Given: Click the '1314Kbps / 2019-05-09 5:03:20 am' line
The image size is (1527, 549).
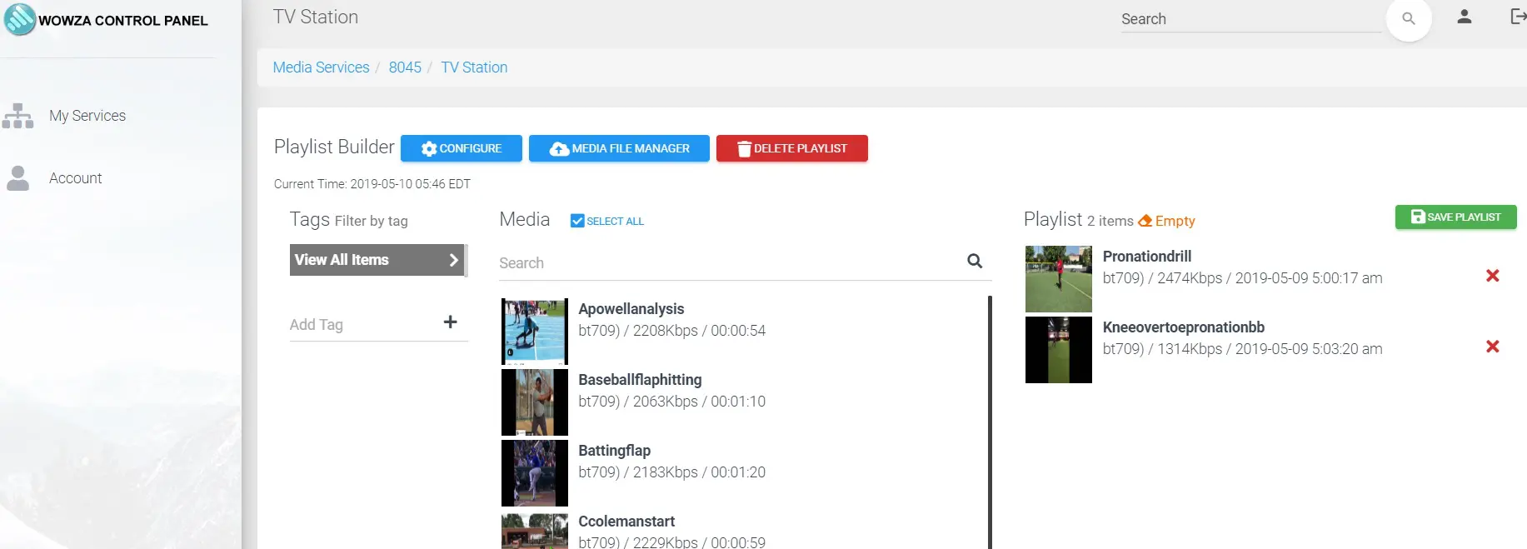Looking at the screenshot, I should point(1243,349).
